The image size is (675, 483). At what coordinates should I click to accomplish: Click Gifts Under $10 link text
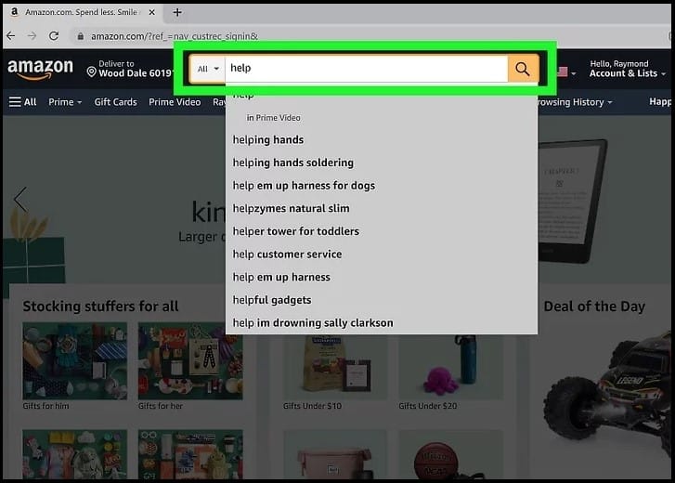(312, 406)
